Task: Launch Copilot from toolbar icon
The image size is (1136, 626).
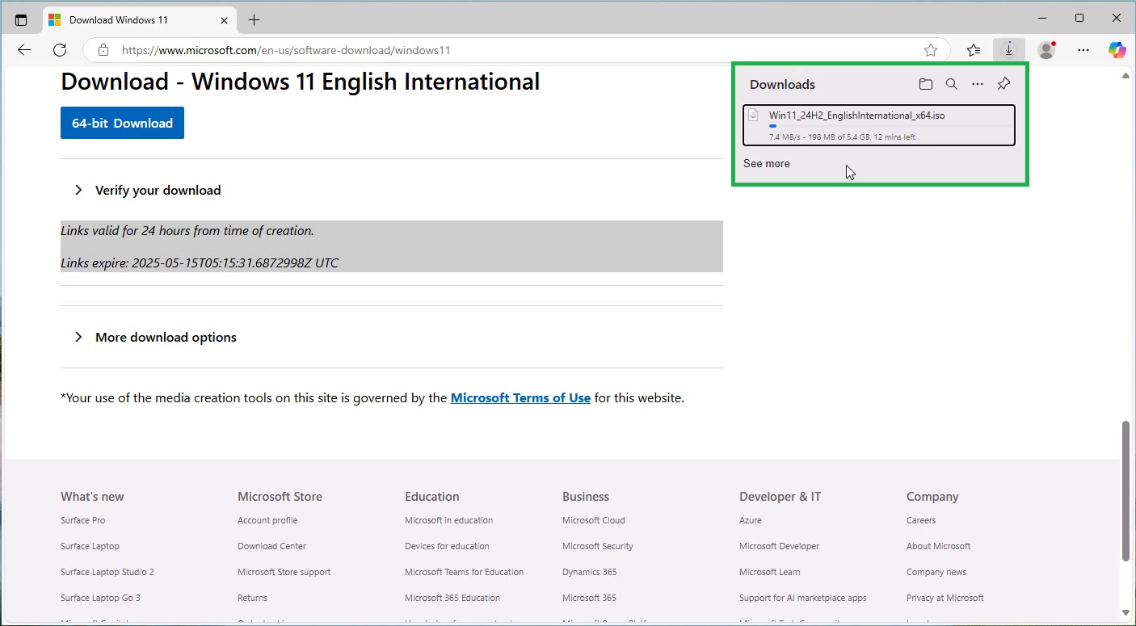Action: coord(1117,50)
